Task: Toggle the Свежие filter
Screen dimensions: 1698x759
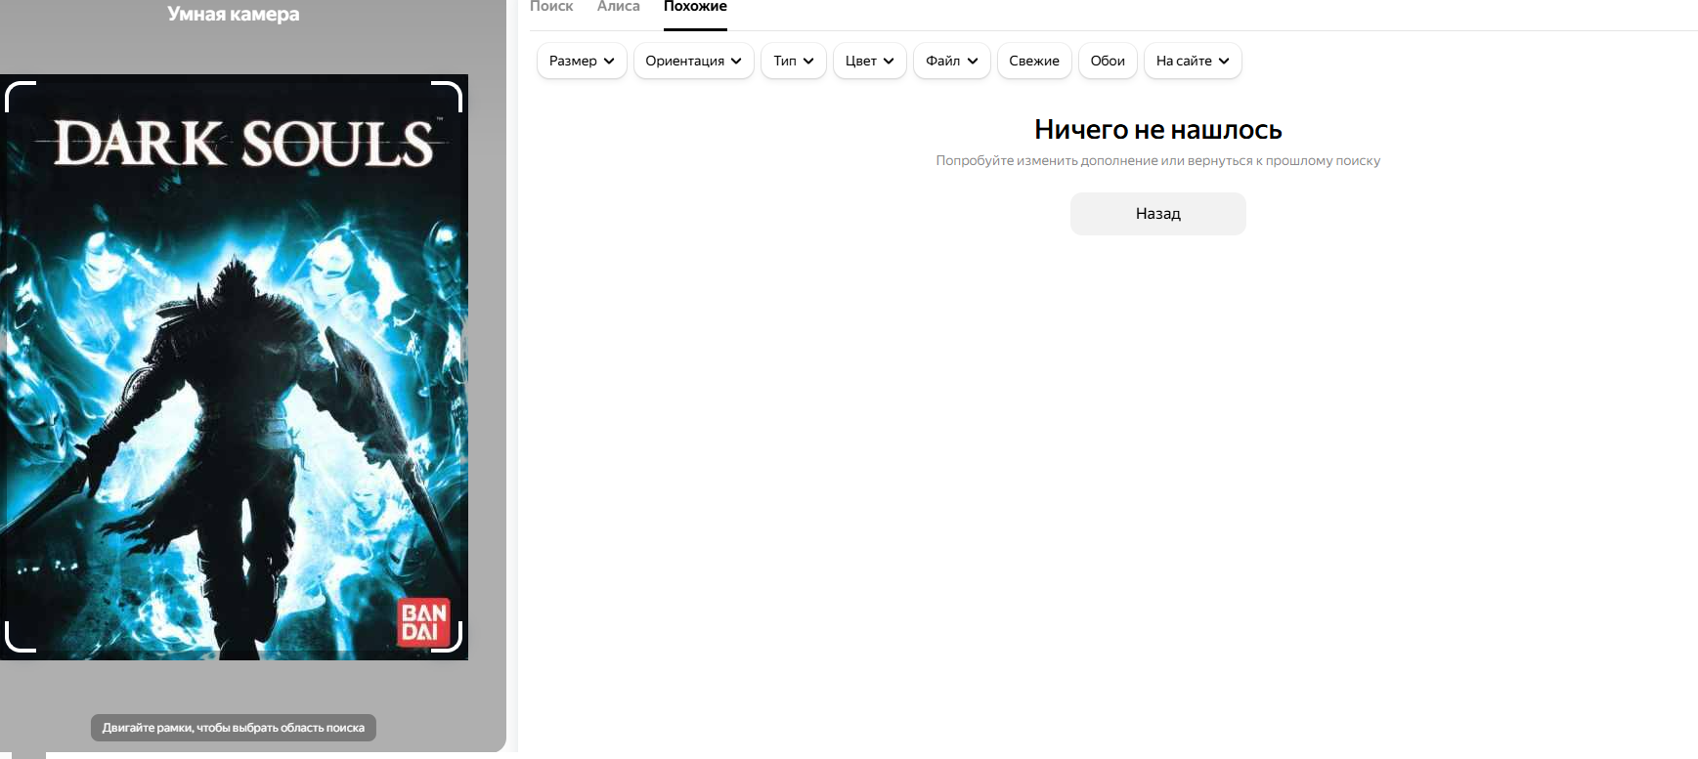Action: pyautogui.click(x=1034, y=61)
